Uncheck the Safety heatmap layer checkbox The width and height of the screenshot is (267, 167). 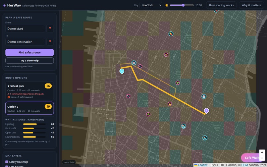pos(7,162)
